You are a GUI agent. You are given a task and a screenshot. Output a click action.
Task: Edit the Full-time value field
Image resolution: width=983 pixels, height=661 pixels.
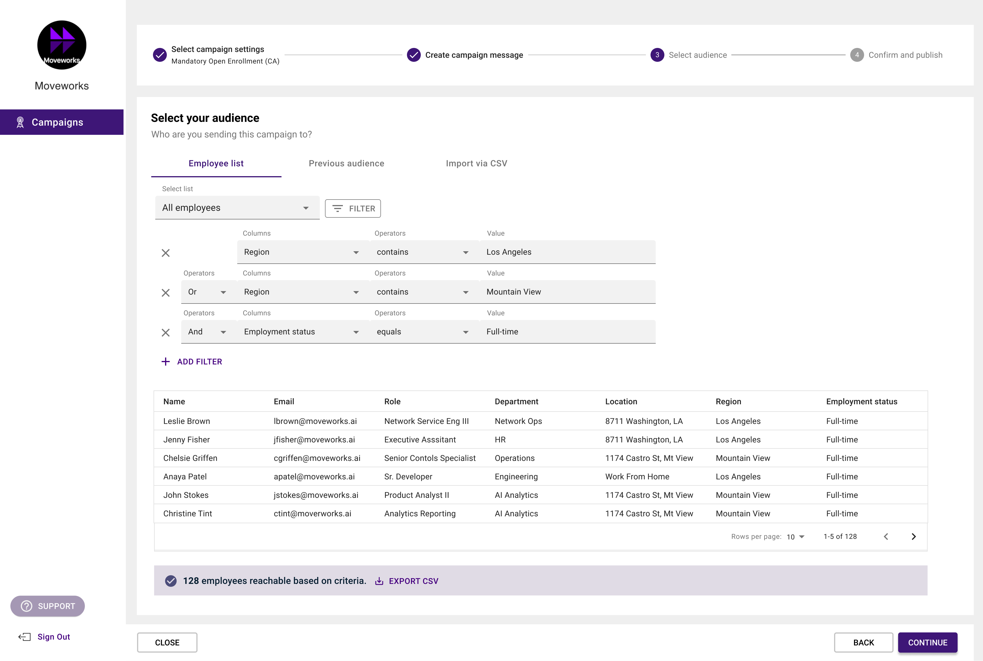tap(567, 332)
